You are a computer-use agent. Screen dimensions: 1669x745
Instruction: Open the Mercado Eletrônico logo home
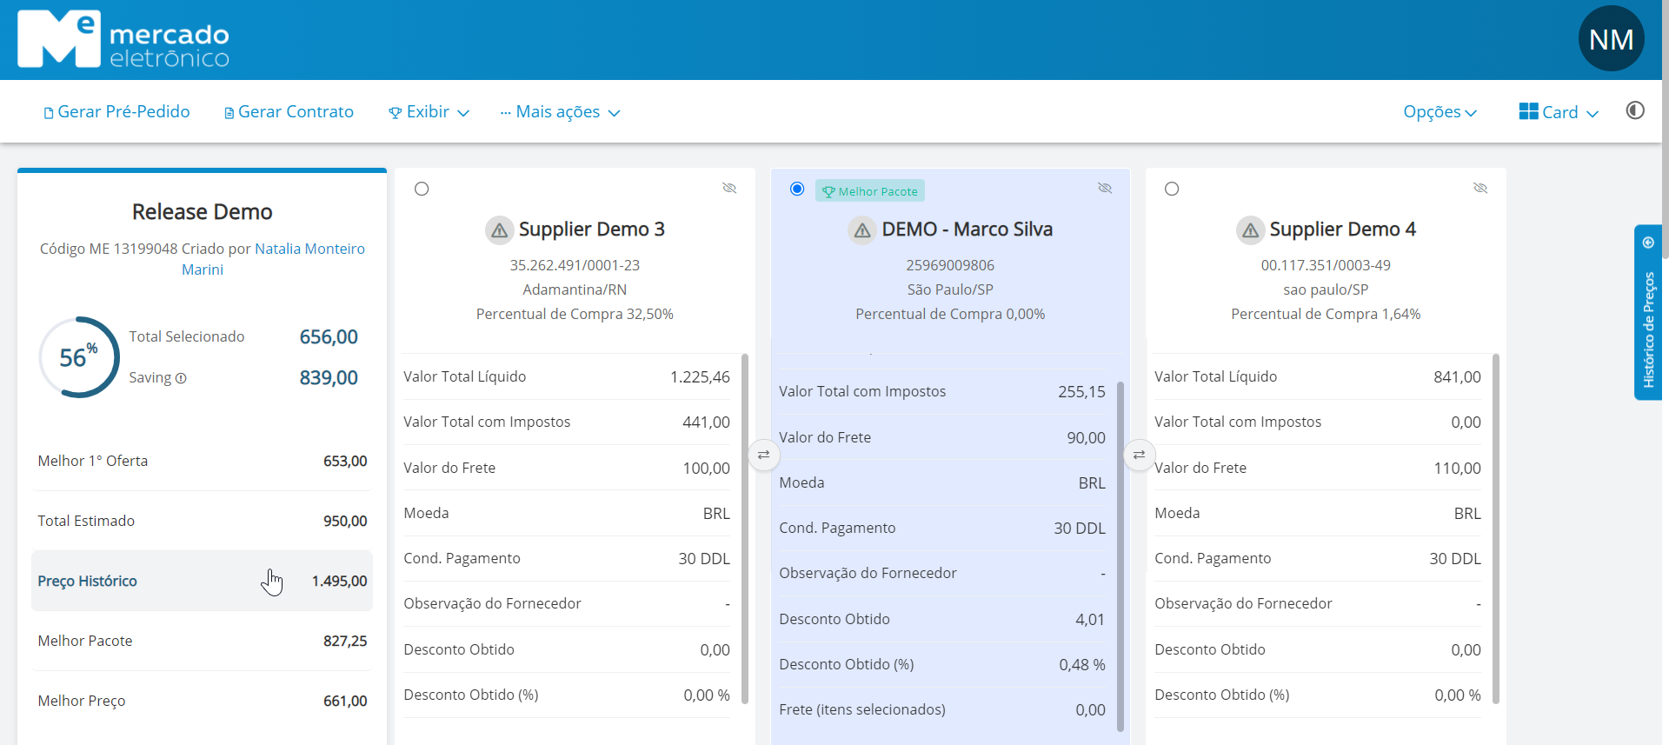[123, 39]
